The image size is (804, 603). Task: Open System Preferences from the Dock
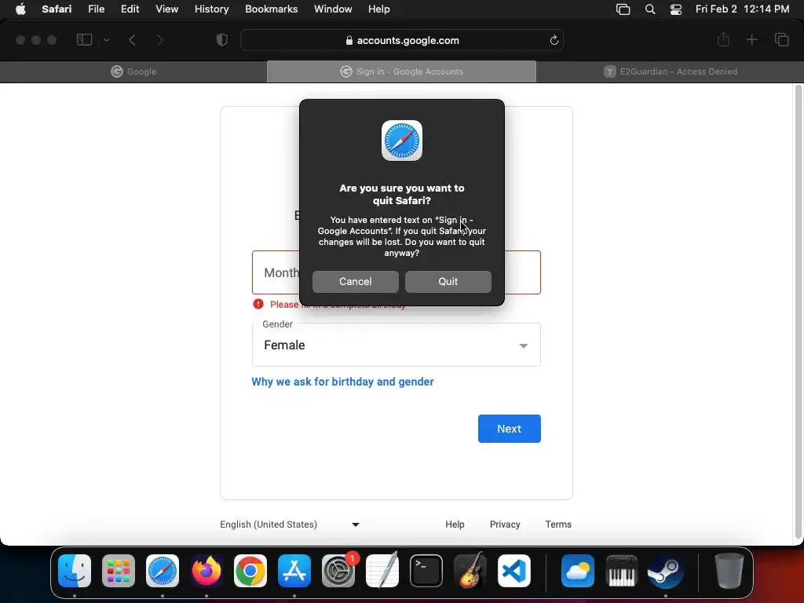(338, 571)
